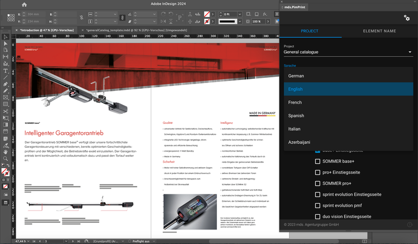
Task: Click the fill color swatch in toolbox
Action: (4, 170)
